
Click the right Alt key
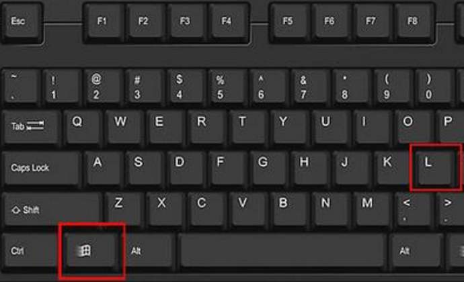tap(416, 250)
